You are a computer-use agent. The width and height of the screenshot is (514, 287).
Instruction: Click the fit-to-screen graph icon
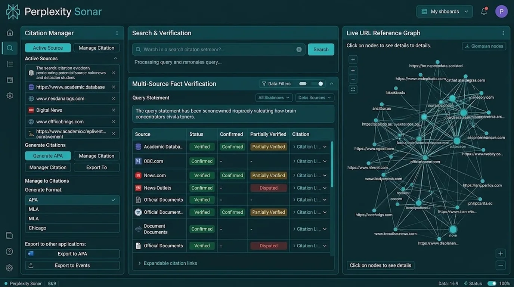[x=353, y=89]
